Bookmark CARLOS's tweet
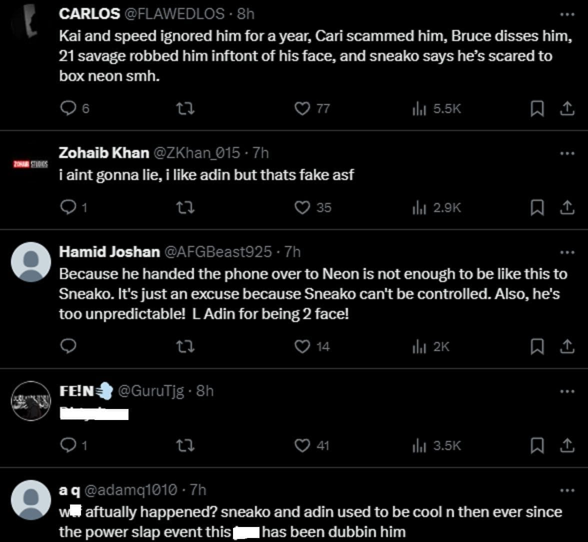588x542 pixels. [536, 108]
